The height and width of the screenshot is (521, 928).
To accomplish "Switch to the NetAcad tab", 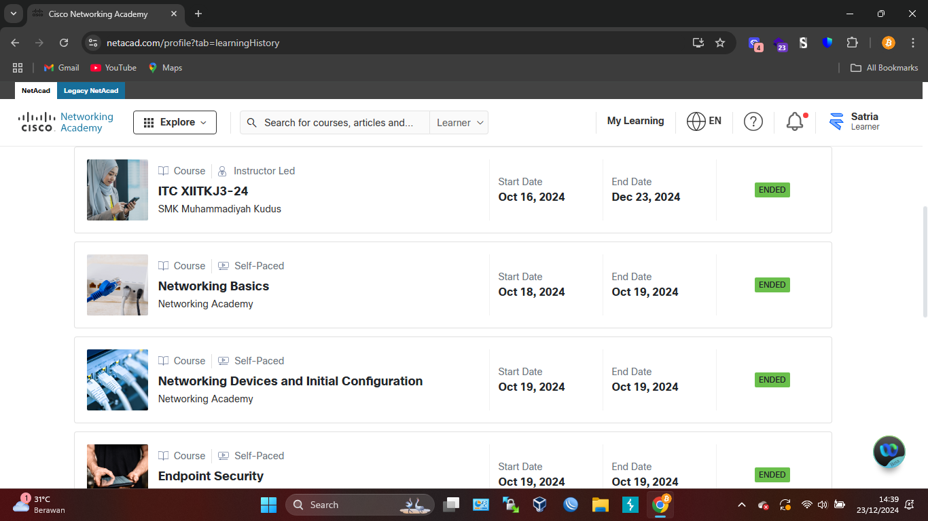I will coord(36,90).
